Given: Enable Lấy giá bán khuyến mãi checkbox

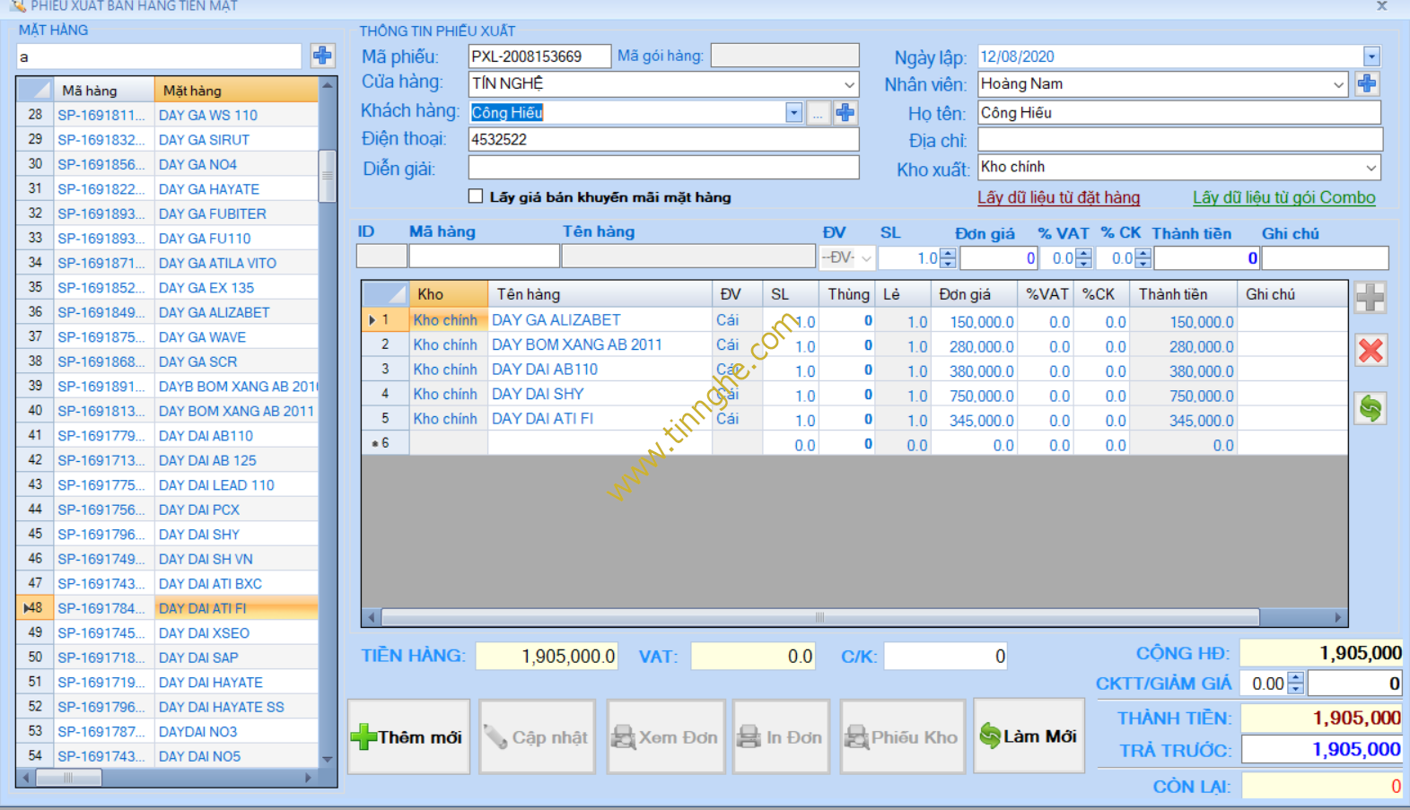Looking at the screenshot, I should 476,196.
